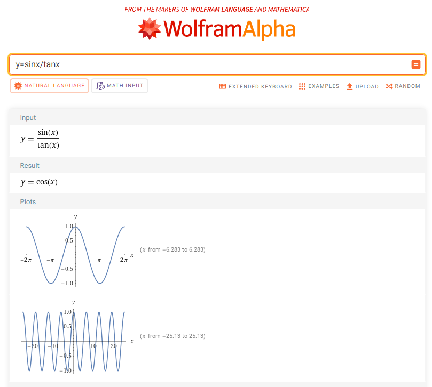Viewport: 432px width, 387px height.
Task: Click the upload arrow icon
Action: (350, 86)
